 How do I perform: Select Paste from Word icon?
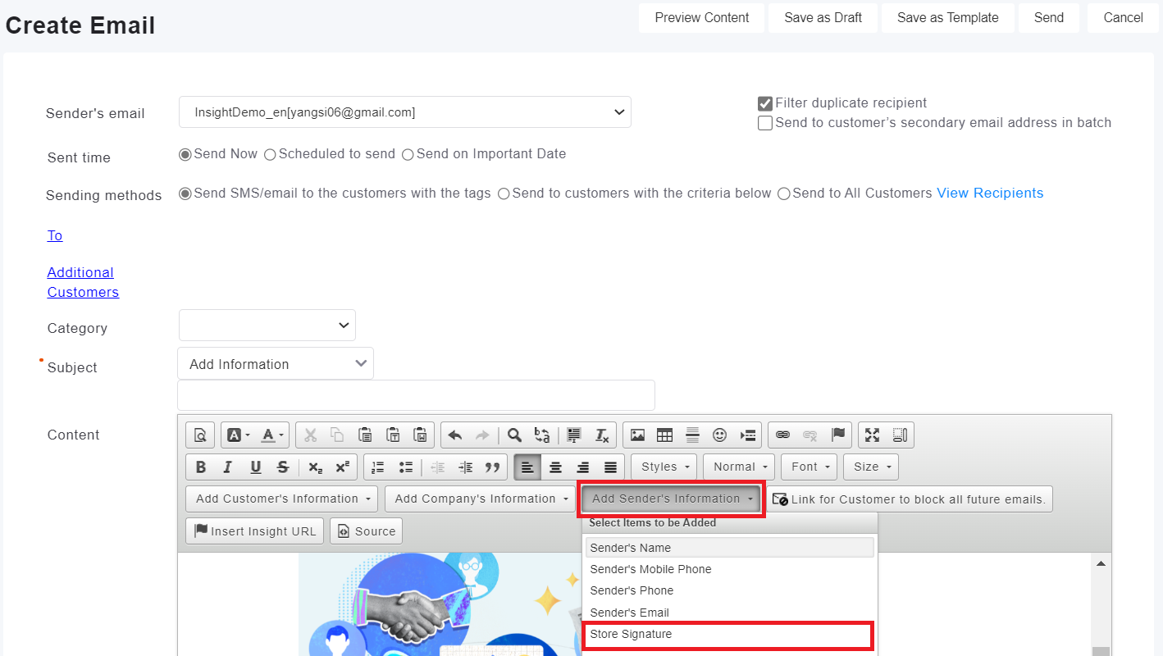click(421, 435)
